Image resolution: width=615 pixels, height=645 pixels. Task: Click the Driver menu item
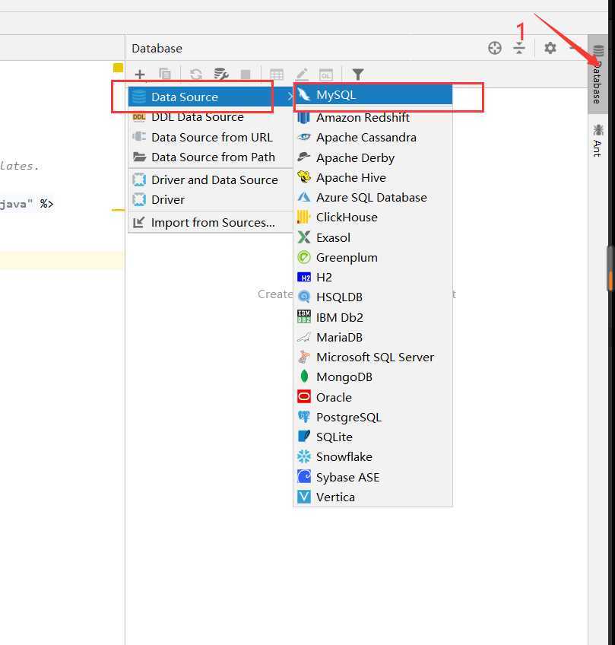[x=211, y=199]
